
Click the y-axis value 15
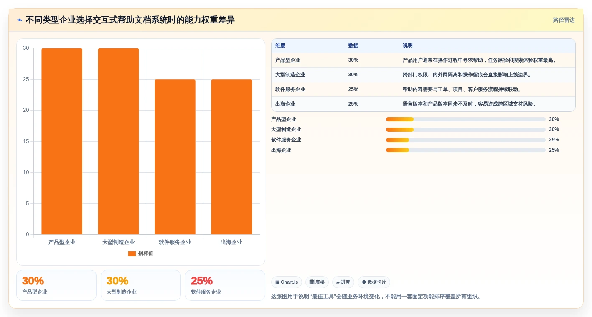(26, 141)
